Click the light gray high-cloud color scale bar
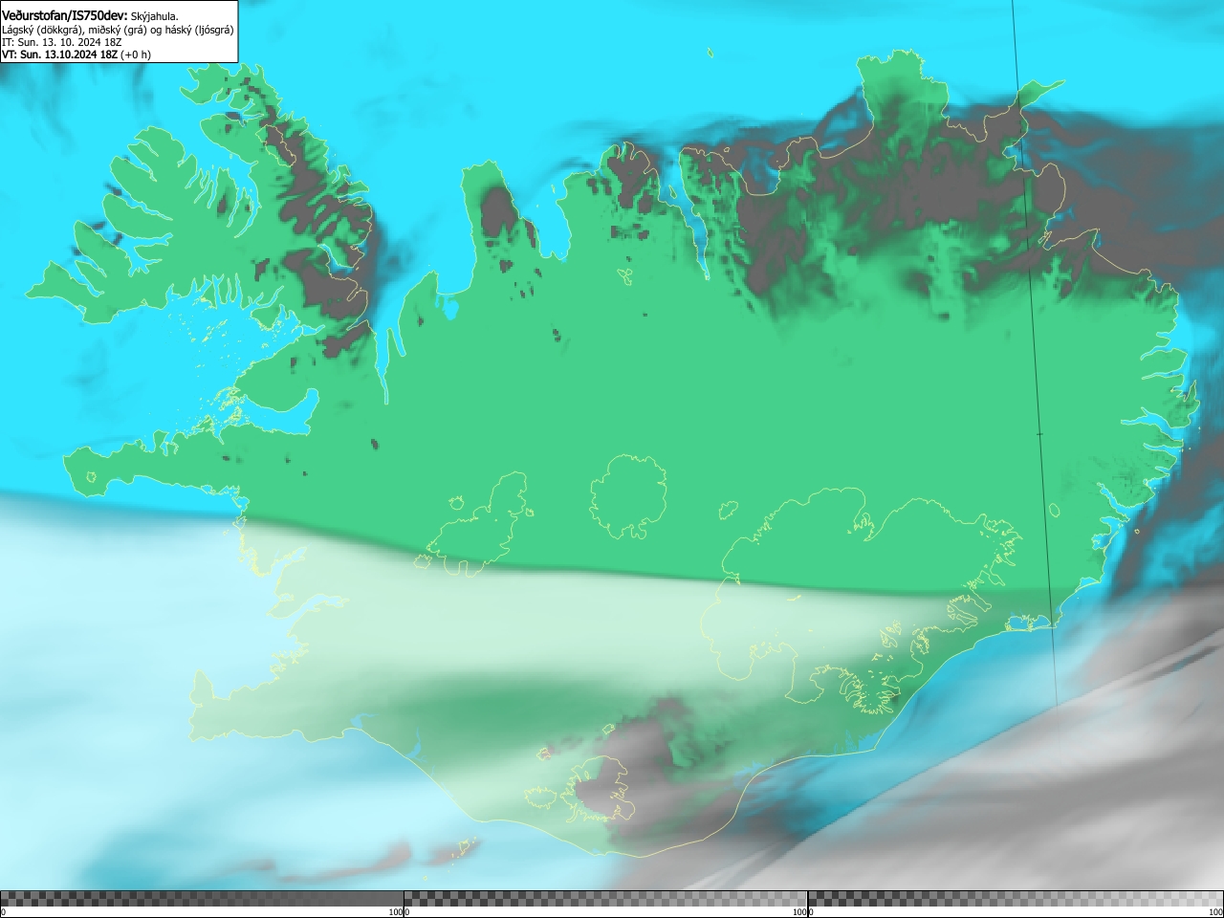 pyautogui.click(x=1016, y=899)
